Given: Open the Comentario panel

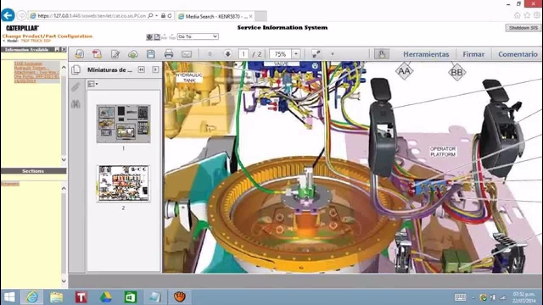Looking at the screenshot, I should tap(518, 54).
